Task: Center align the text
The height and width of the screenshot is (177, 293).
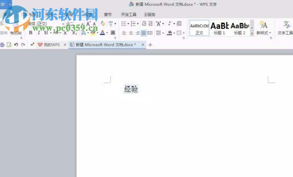Action: pos(131,33)
